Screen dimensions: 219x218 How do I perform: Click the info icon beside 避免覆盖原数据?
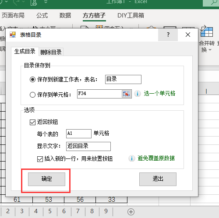tap(132, 158)
